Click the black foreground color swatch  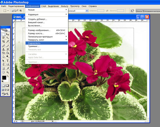tap(4, 78)
